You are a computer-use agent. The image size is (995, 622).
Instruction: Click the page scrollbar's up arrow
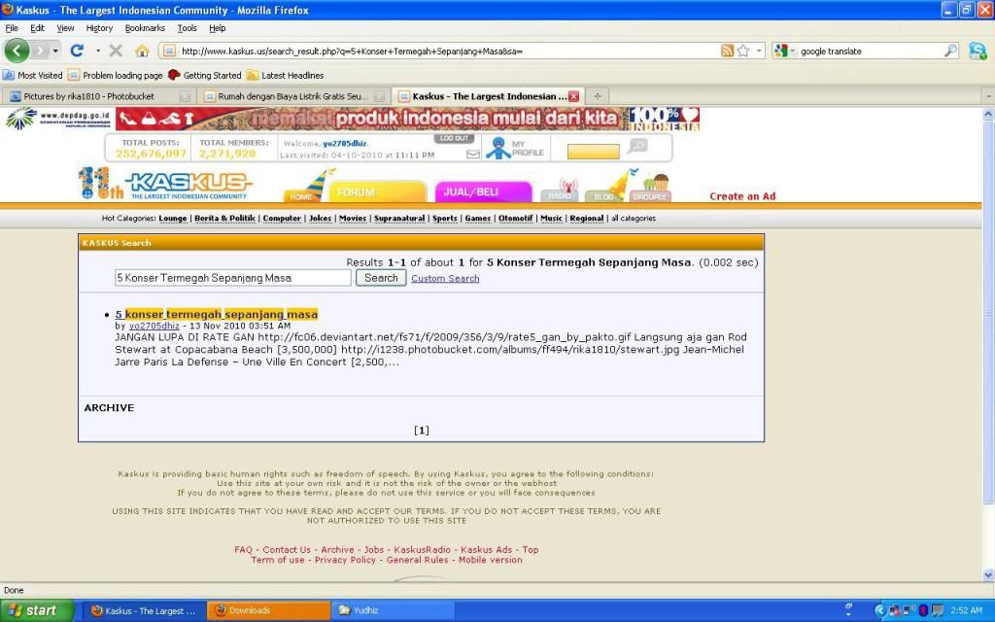pyautogui.click(x=988, y=115)
